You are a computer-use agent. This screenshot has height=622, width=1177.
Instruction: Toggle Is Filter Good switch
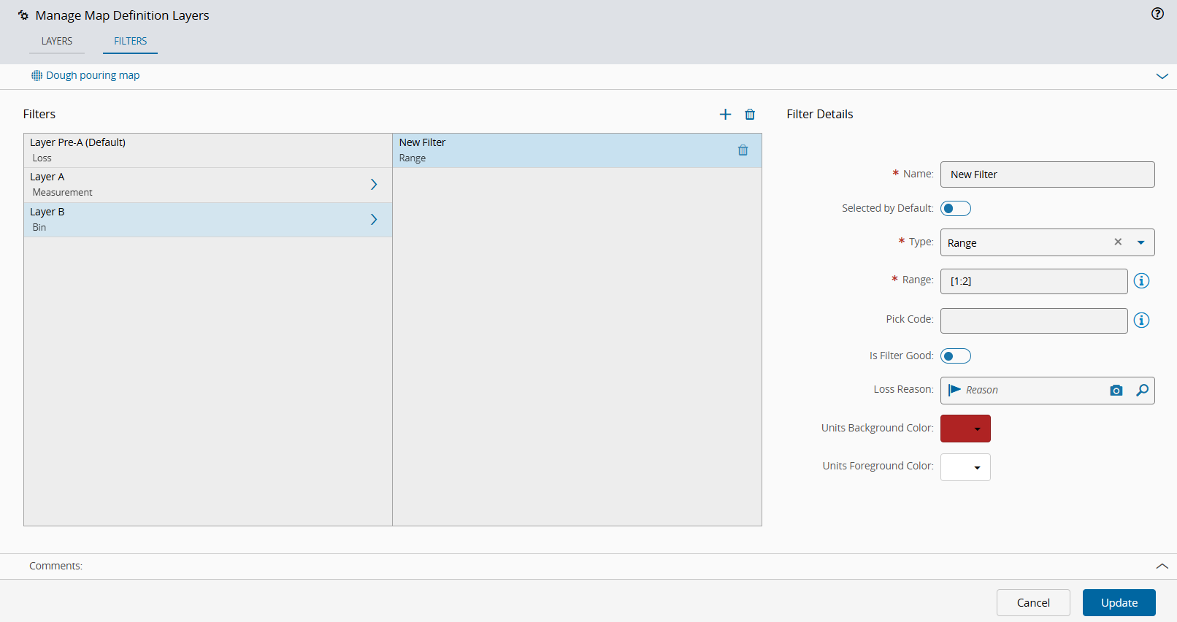click(x=956, y=356)
